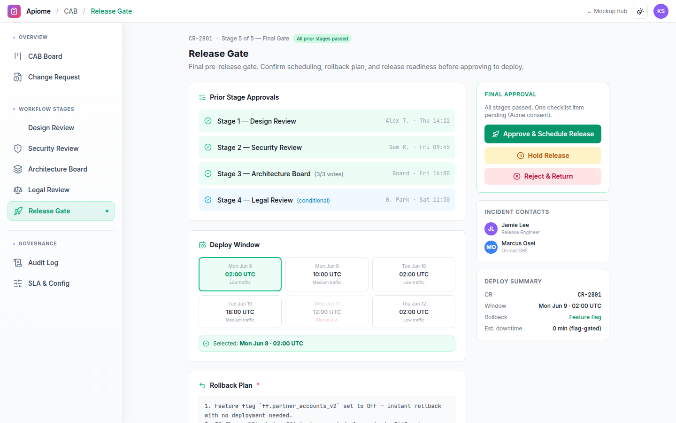Click the CR-2801 identifier in the header
This screenshot has height=423, width=676.
[200, 39]
